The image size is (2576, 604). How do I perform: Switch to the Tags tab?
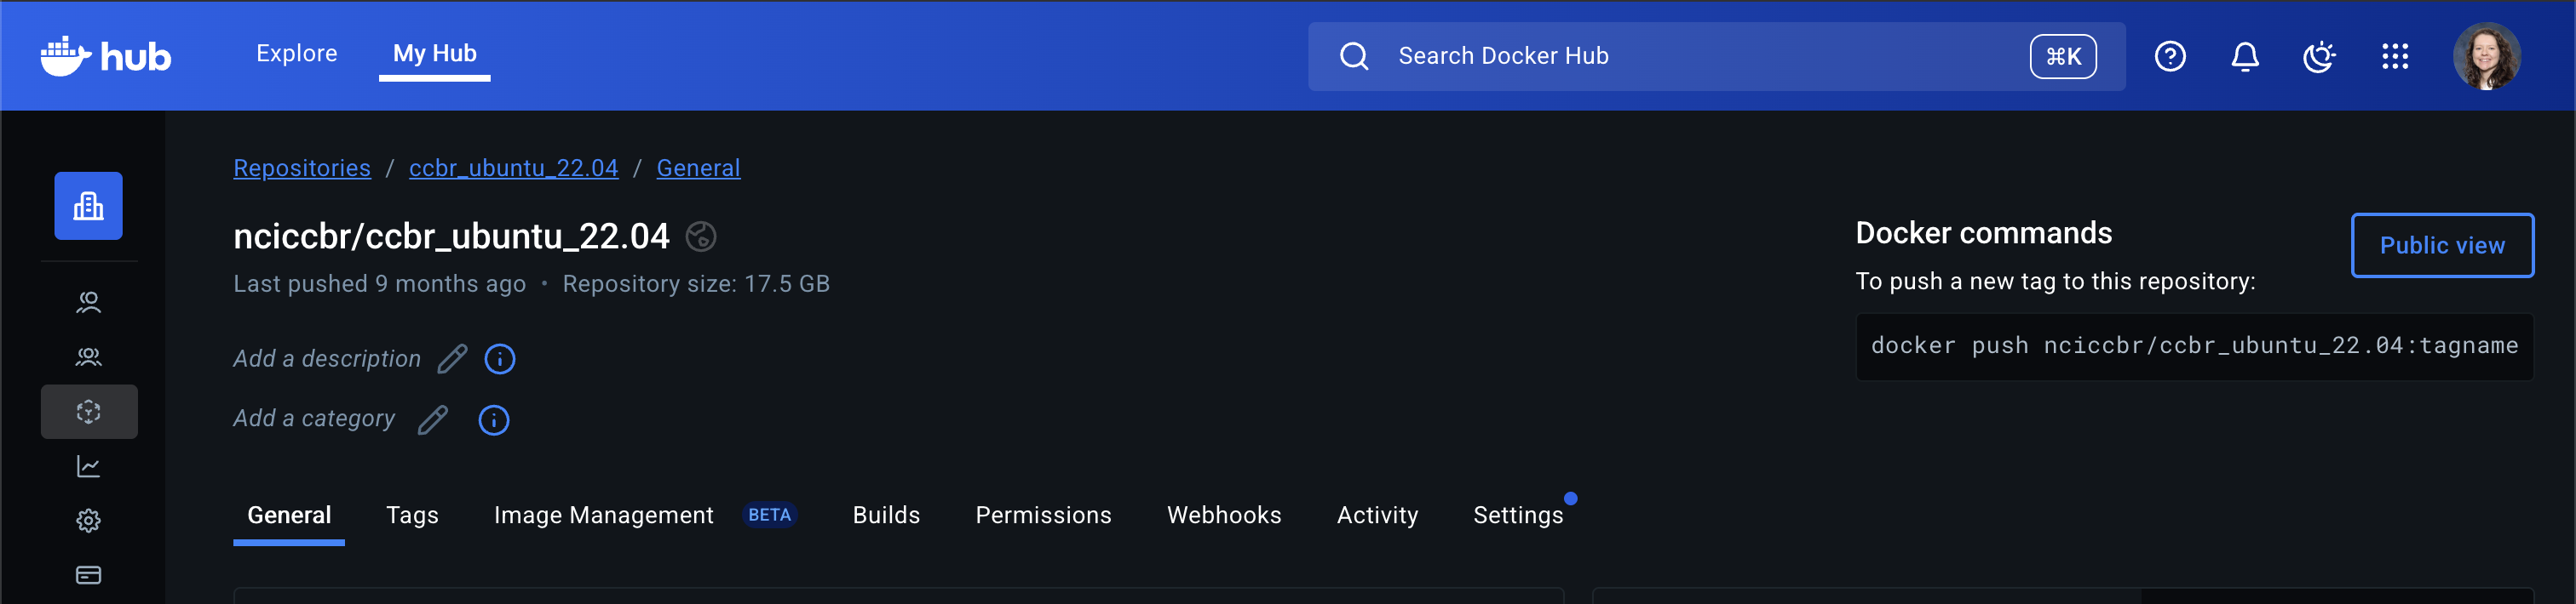(412, 516)
